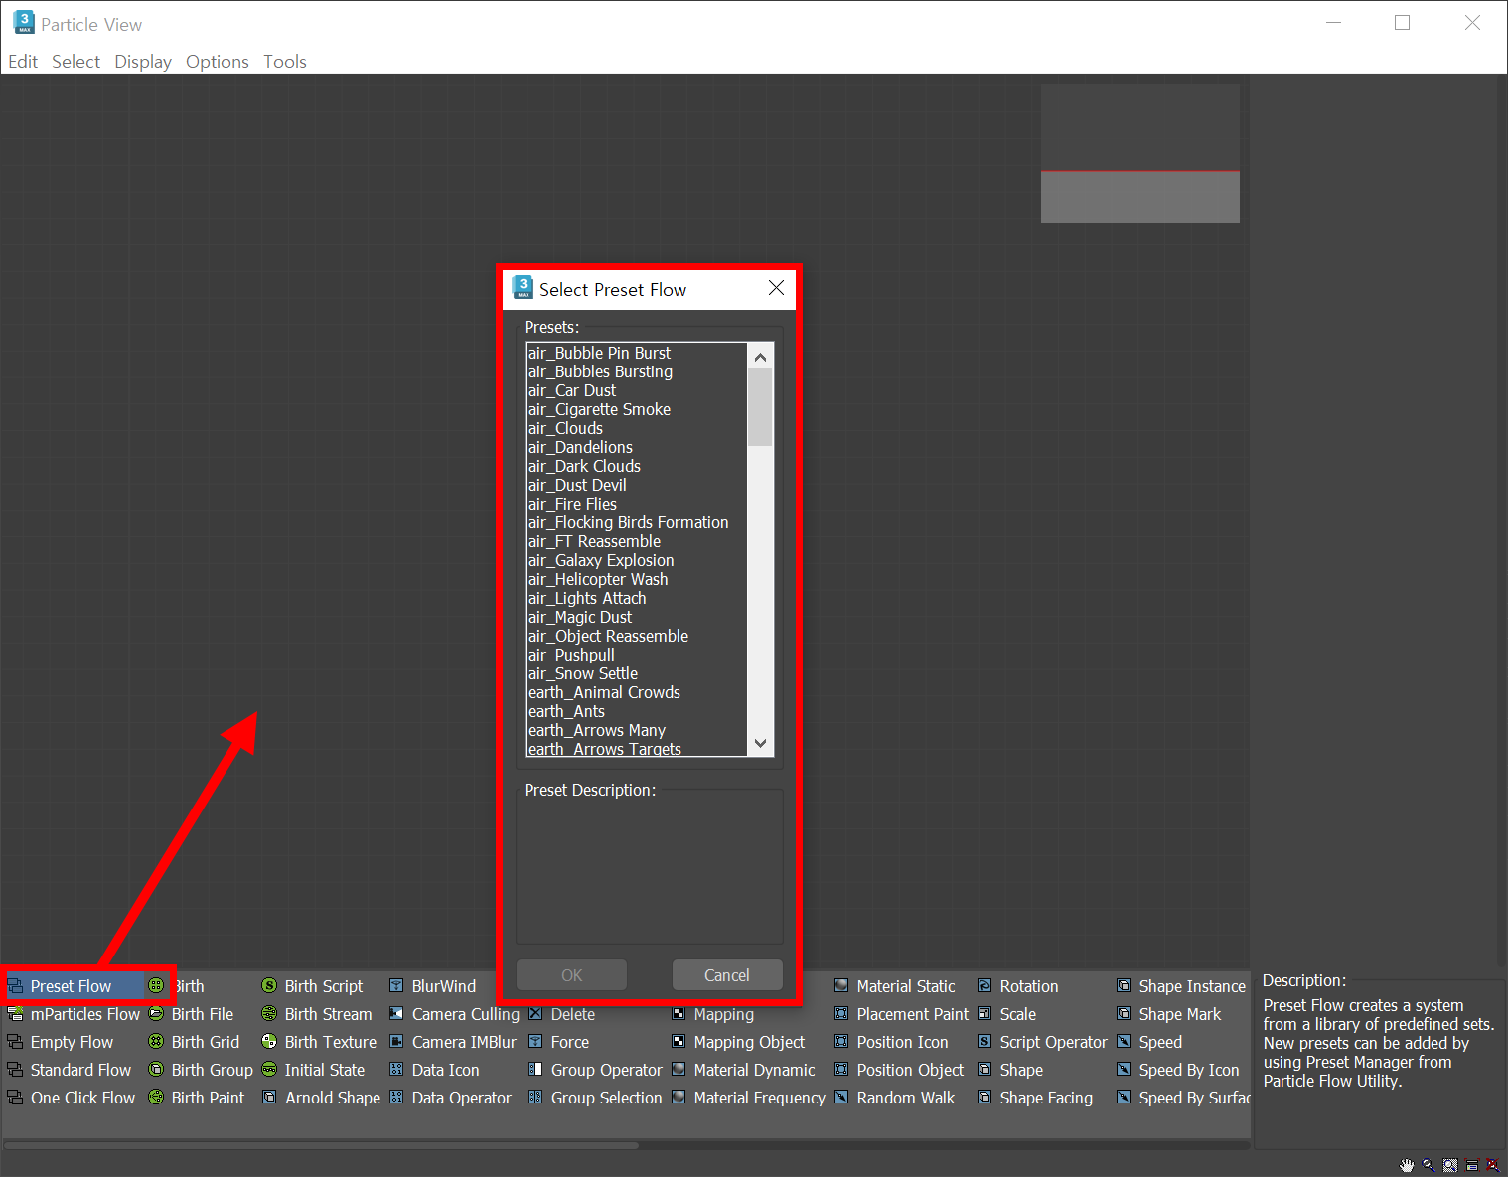The width and height of the screenshot is (1508, 1177).
Task: Pick the Birth Stream operator
Action: tap(317, 1014)
